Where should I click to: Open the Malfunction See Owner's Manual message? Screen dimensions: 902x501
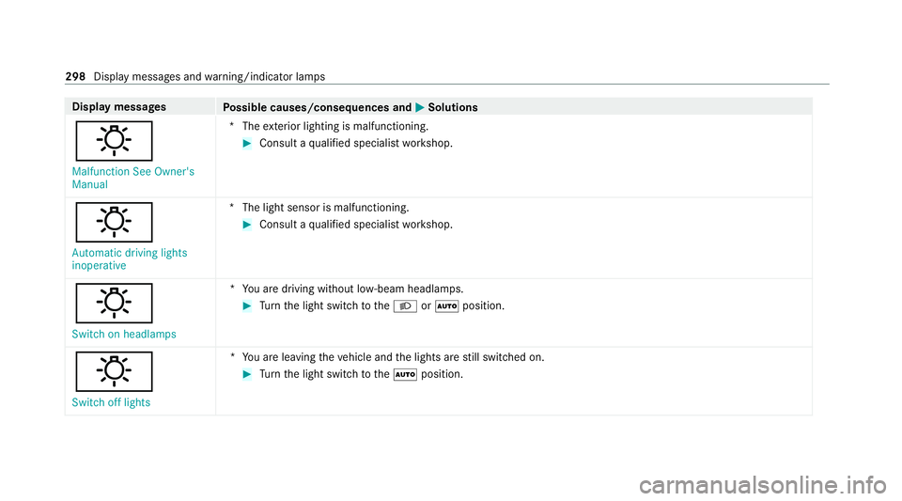[x=132, y=178]
